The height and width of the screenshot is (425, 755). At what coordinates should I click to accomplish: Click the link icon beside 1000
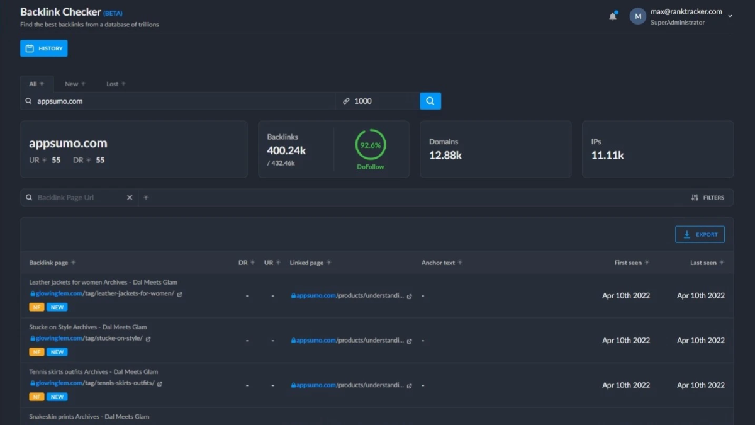tap(346, 101)
